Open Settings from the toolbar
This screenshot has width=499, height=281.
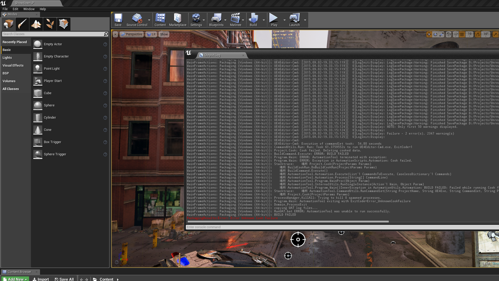coord(196,20)
